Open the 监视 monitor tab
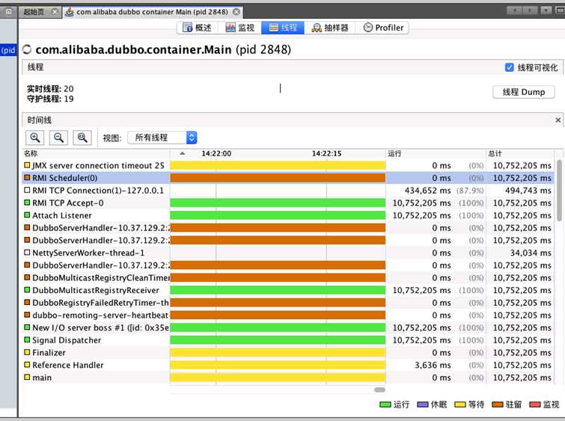 (240, 28)
